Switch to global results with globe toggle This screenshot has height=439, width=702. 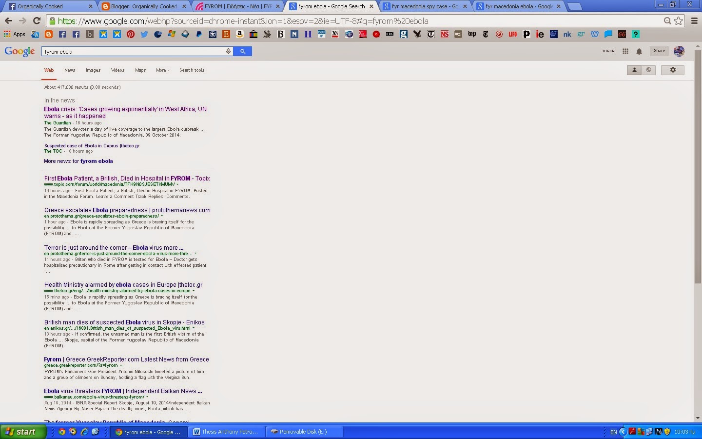point(648,70)
